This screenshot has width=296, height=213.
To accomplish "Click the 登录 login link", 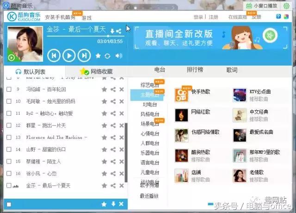I will click(198, 17).
